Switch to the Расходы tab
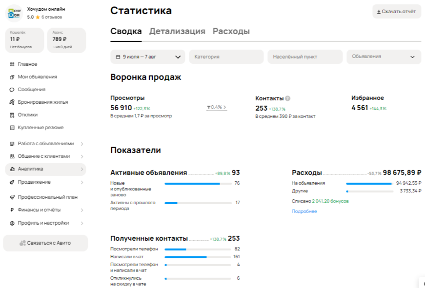The height and width of the screenshot is (288, 425). 231,31
